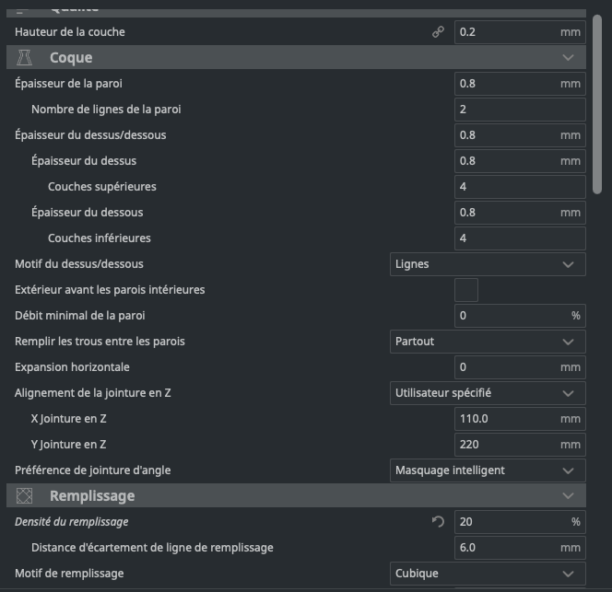This screenshot has width=612, height=592.
Task: Click the X Jointure en Z field
Action: tap(507, 419)
